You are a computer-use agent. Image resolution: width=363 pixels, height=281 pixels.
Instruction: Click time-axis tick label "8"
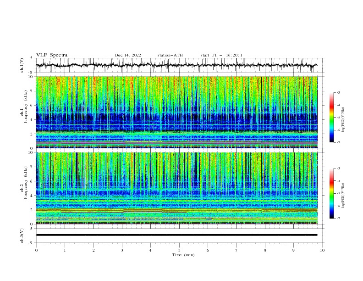point(265,250)
